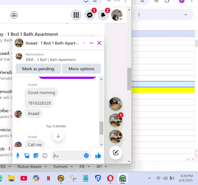This screenshot has height=185, width=198.
Task: Click the 'Good morning' message bubble
Action: (x=42, y=93)
